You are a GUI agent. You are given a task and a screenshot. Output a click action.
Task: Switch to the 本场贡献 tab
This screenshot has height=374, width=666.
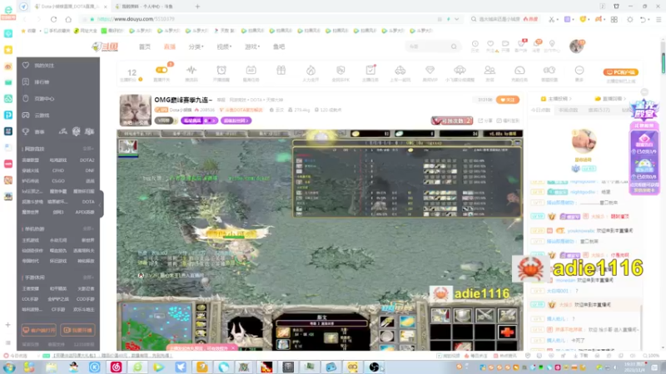click(x=568, y=110)
